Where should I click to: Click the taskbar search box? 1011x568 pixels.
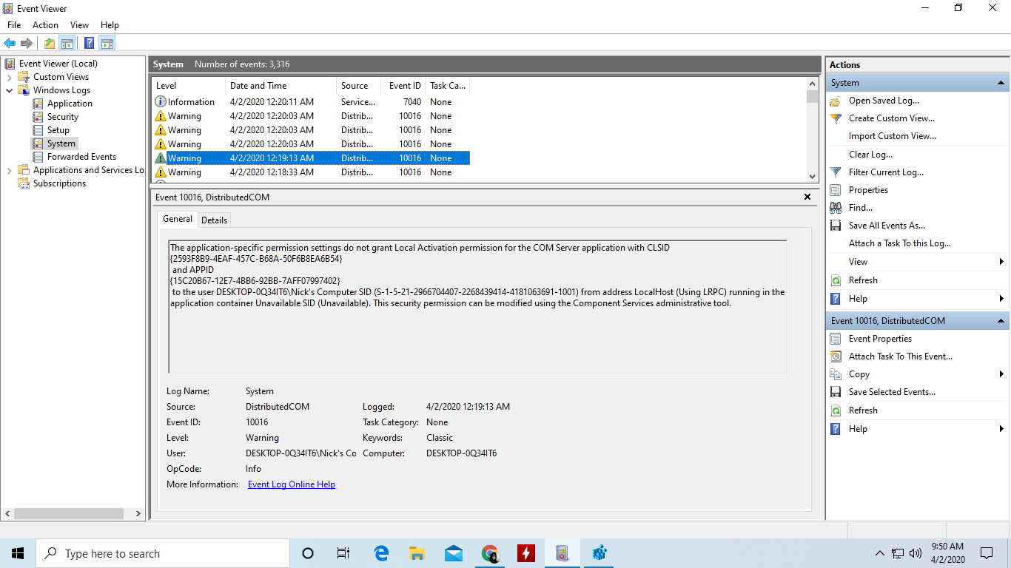[163, 553]
